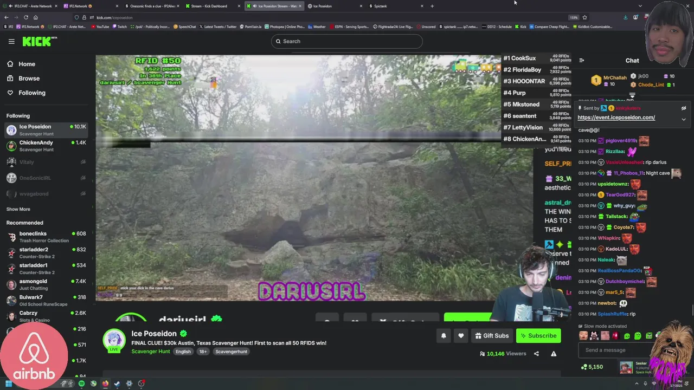Screen dimensions: 694x390
Task: Click browser home button
Action: 35,17
